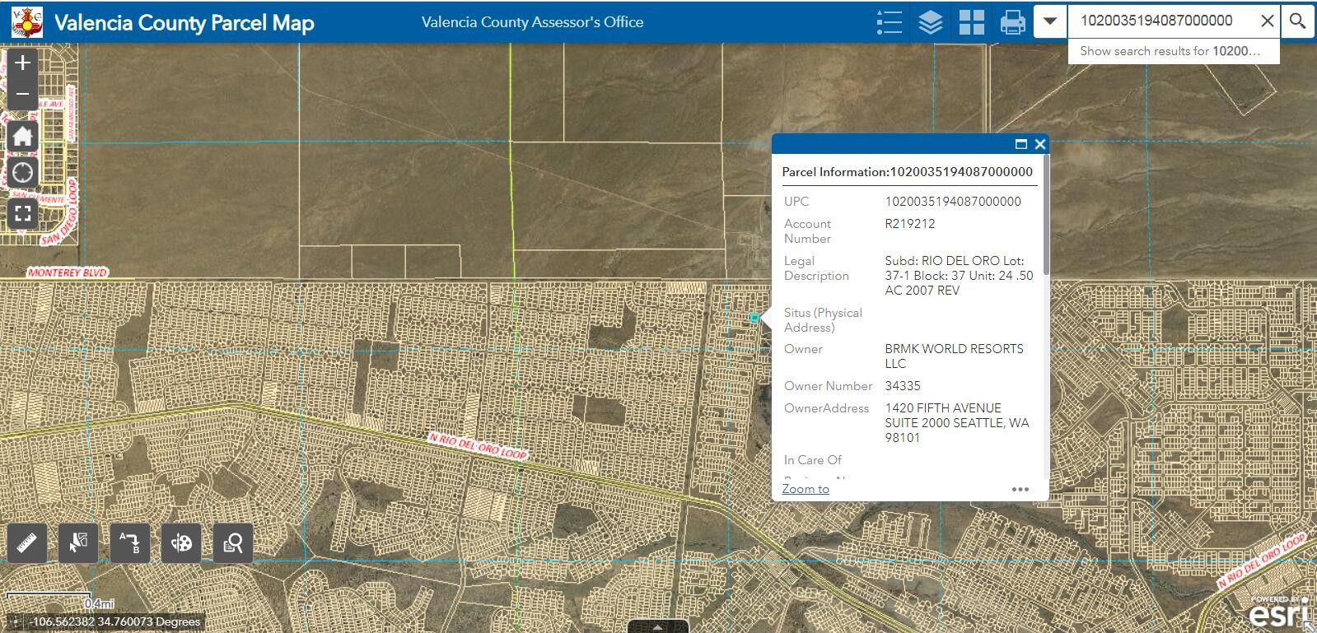Open the Select features tool
This screenshot has height=633, width=1317.
coord(78,543)
